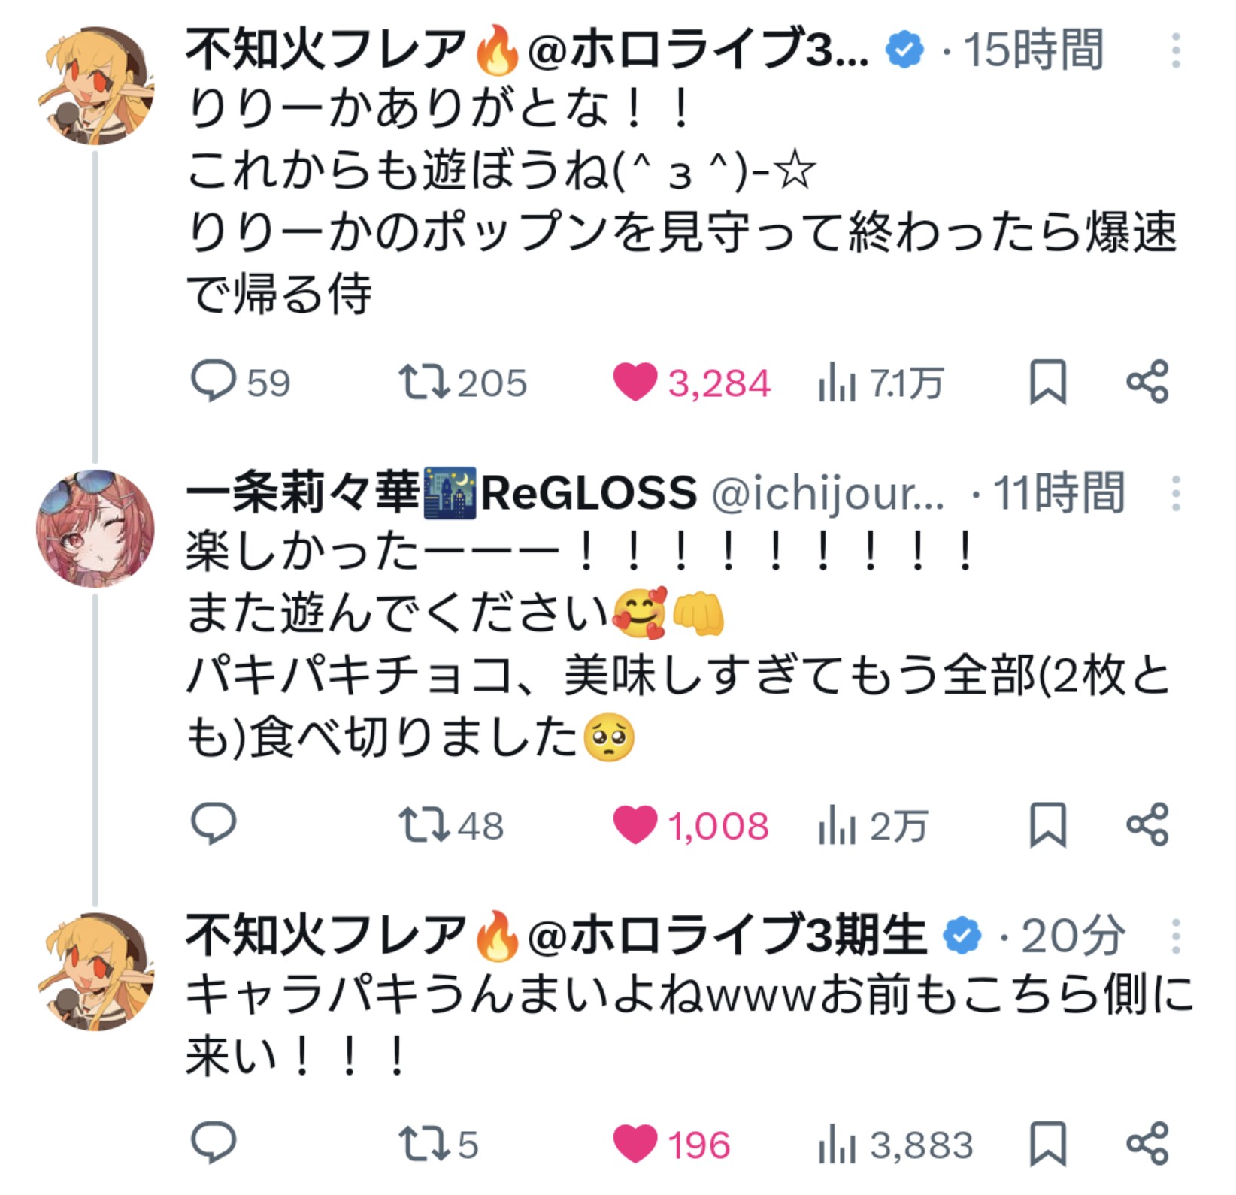Reply to Flare's 15時間 tweet

214,382
